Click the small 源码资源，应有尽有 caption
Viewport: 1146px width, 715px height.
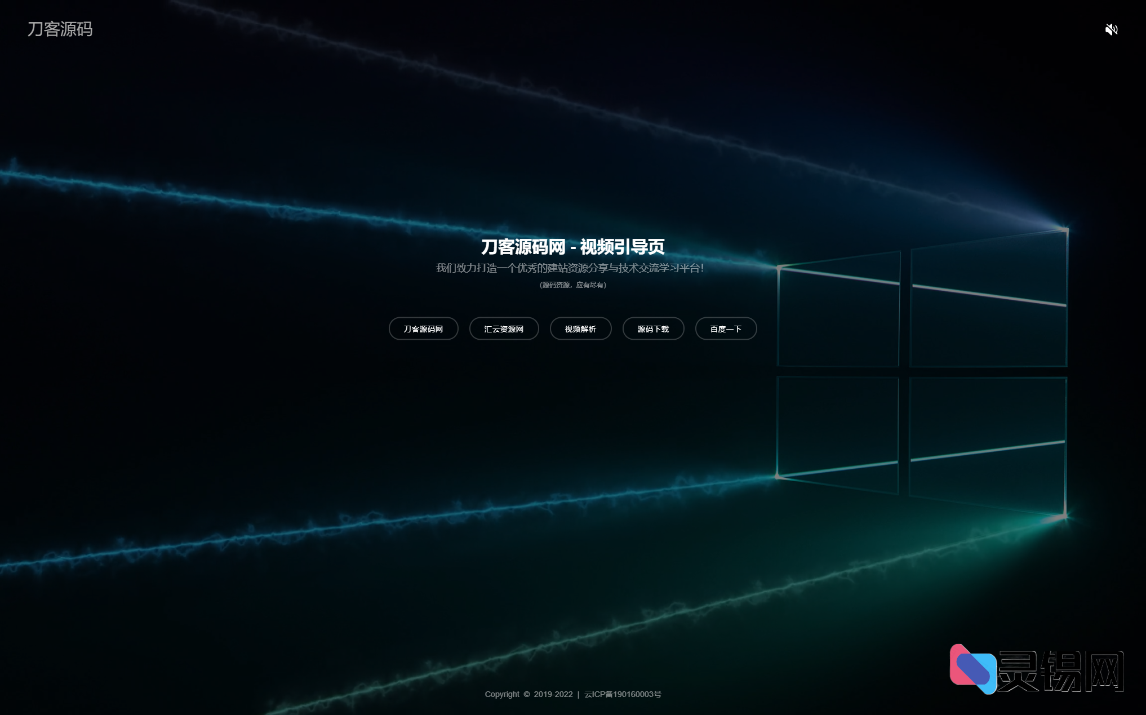point(572,285)
